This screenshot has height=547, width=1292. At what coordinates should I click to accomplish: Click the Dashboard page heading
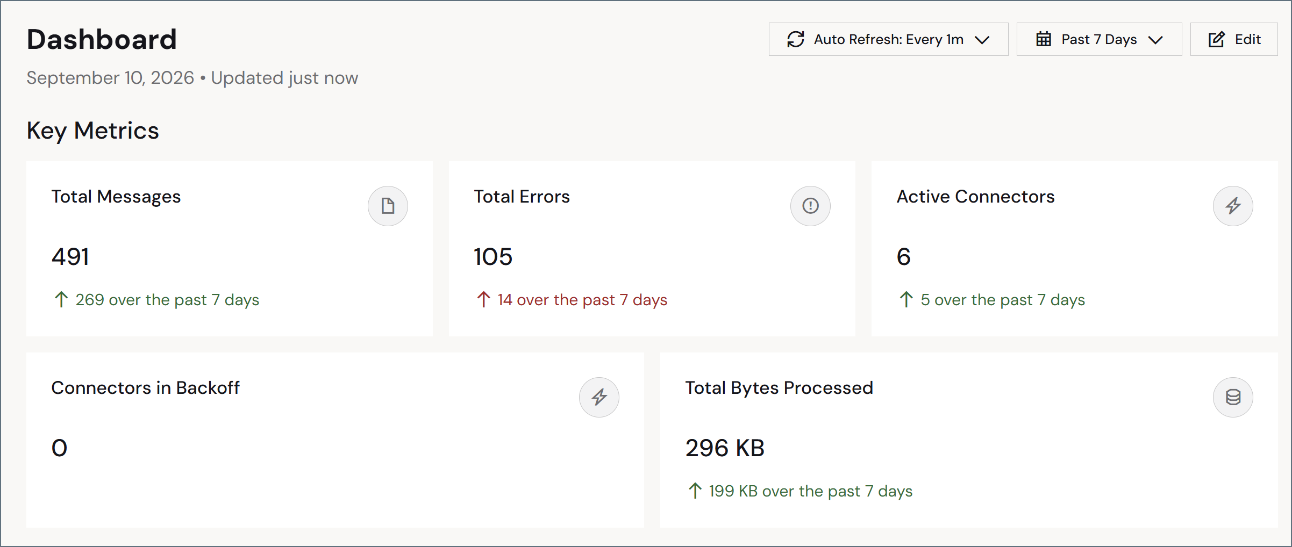tap(102, 39)
